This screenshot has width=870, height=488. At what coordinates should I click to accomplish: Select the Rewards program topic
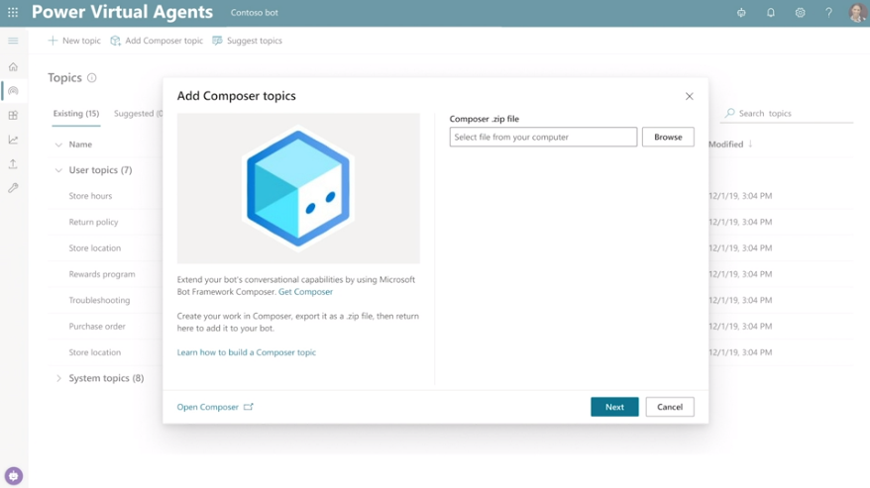click(x=102, y=274)
